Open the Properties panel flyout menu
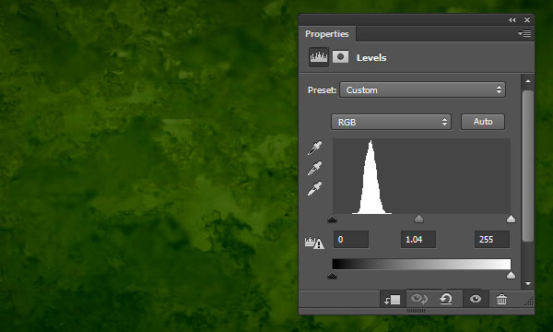The image size is (553, 332). pyautogui.click(x=524, y=33)
